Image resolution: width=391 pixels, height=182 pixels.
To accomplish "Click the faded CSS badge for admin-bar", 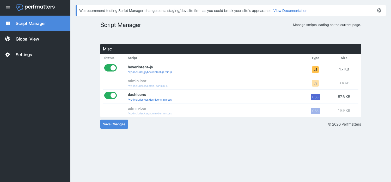I will pos(315,111).
